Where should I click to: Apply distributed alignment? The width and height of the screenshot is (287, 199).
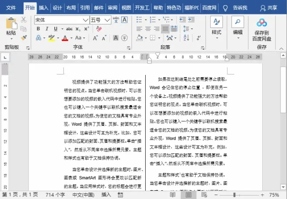(x=174, y=29)
